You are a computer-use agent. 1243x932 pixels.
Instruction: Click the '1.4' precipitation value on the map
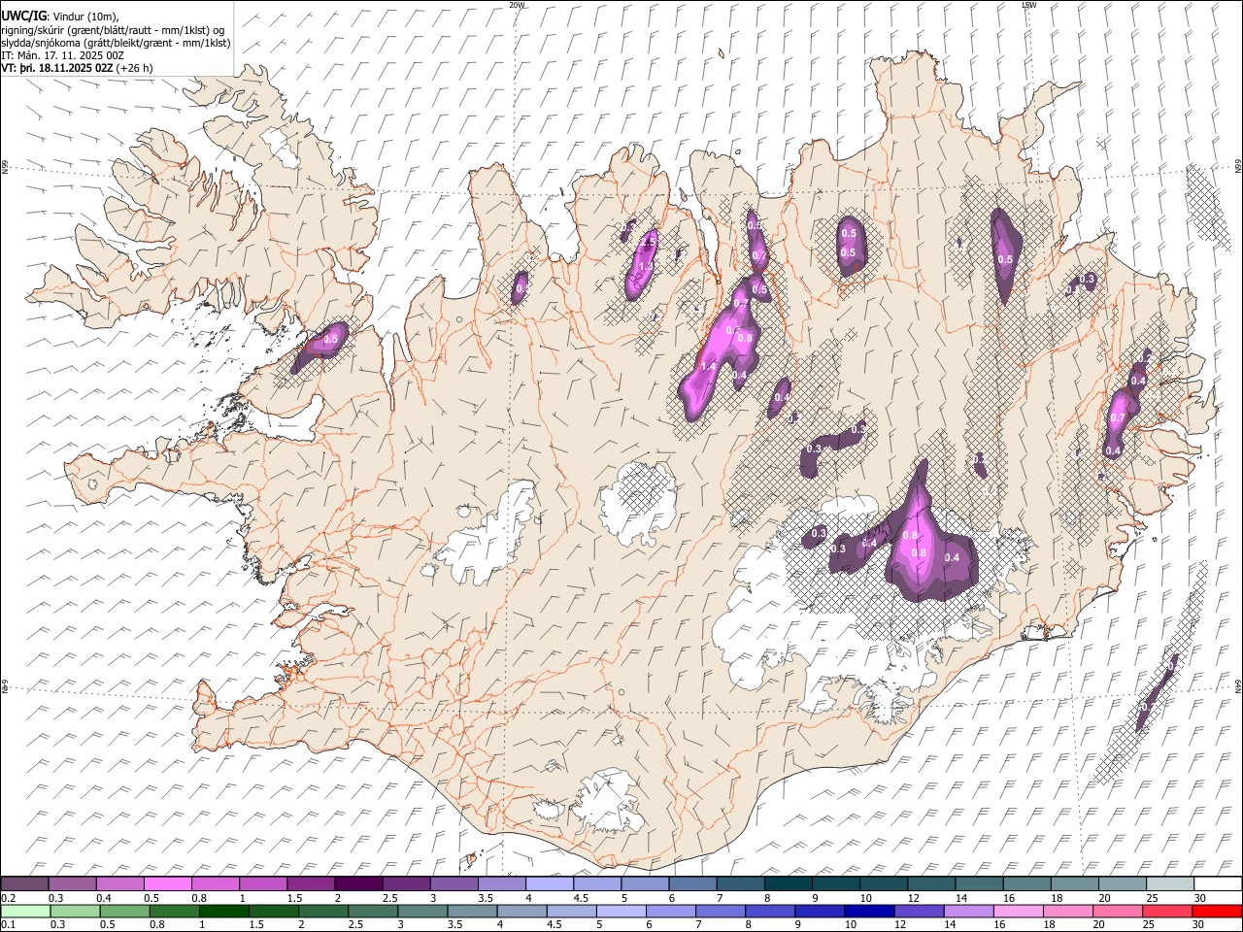707,367
